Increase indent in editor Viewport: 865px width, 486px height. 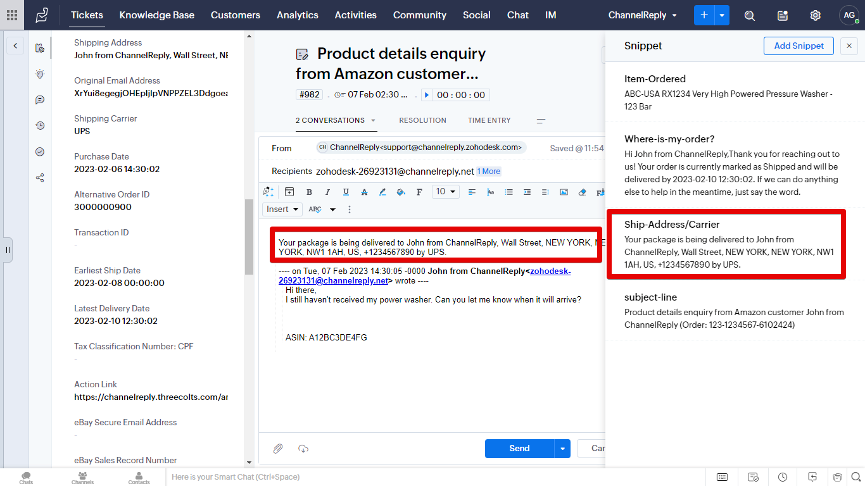[527, 192]
